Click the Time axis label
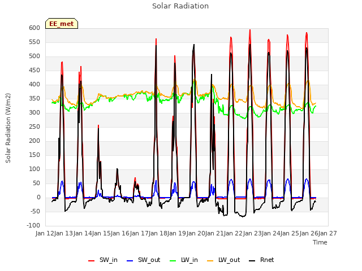This screenshot has height=271, width=362. [x=320, y=242]
